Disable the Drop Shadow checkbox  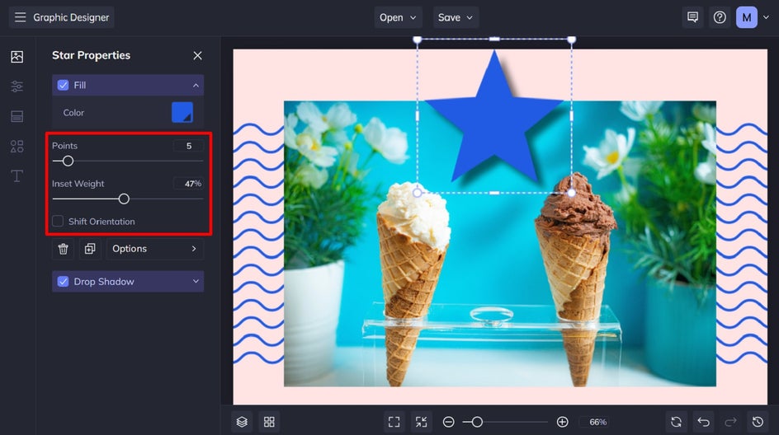[63, 281]
